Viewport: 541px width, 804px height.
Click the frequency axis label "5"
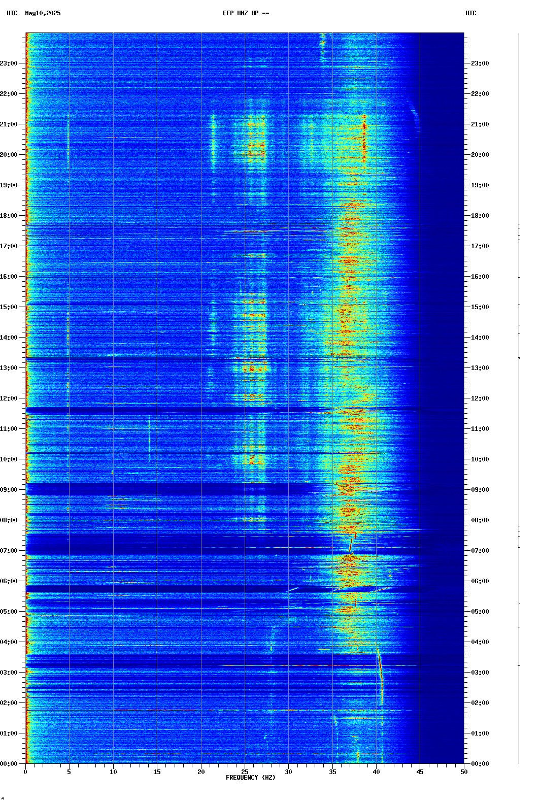click(x=69, y=772)
